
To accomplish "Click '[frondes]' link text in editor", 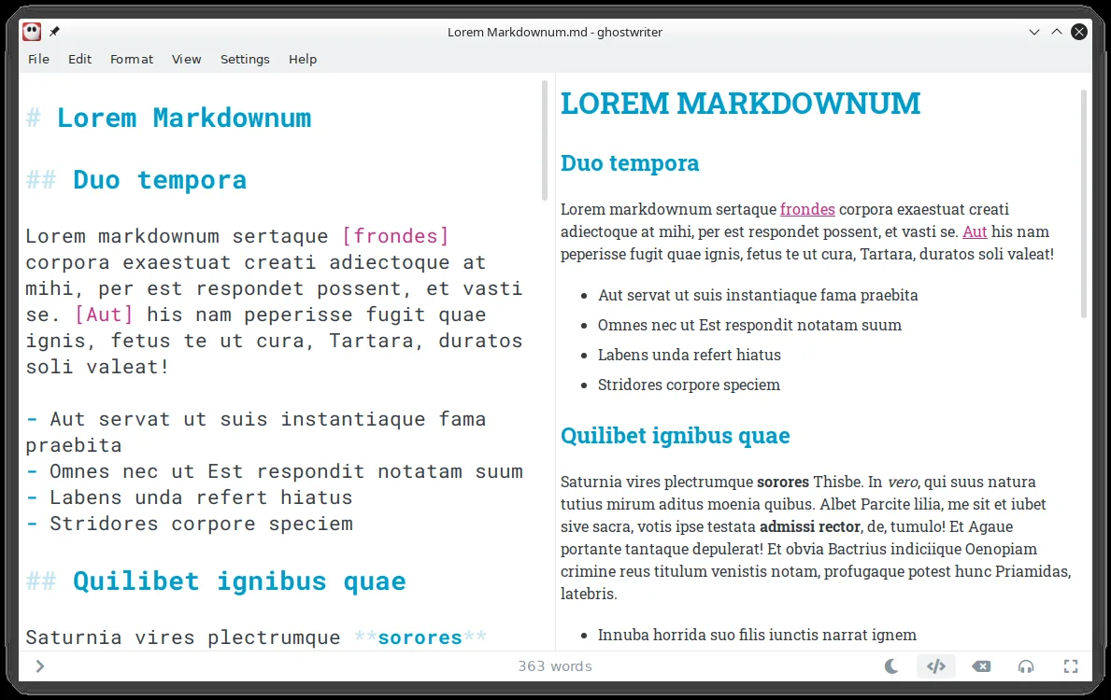I will coord(395,236).
